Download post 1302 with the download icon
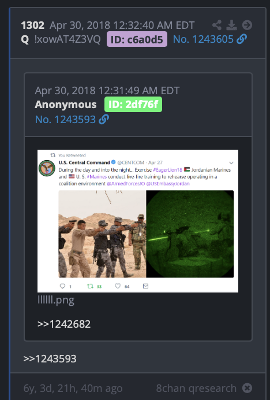270x400 pixels. [x=231, y=25]
